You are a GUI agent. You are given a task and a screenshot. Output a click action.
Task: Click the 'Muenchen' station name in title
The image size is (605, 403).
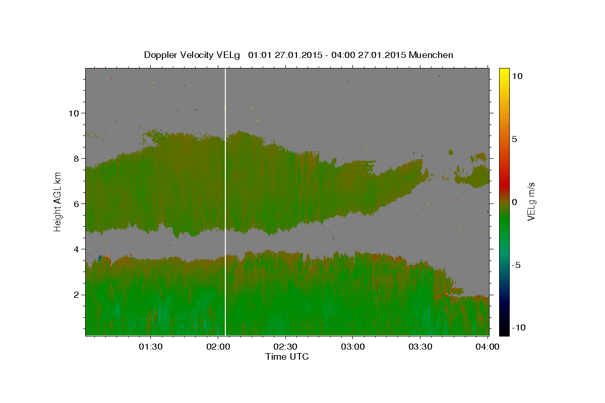(x=431, y=55)
